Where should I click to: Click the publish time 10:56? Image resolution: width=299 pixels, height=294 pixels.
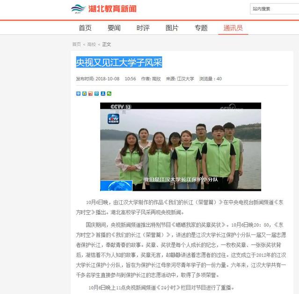click(130, 79)
